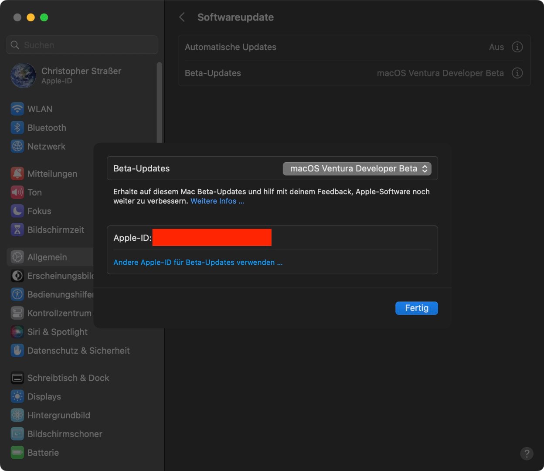Show info for Beta-Updates row

[517, 73]
